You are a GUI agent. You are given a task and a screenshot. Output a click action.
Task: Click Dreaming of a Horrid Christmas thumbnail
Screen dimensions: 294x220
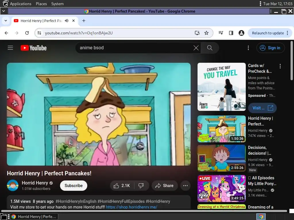(221, 207)
